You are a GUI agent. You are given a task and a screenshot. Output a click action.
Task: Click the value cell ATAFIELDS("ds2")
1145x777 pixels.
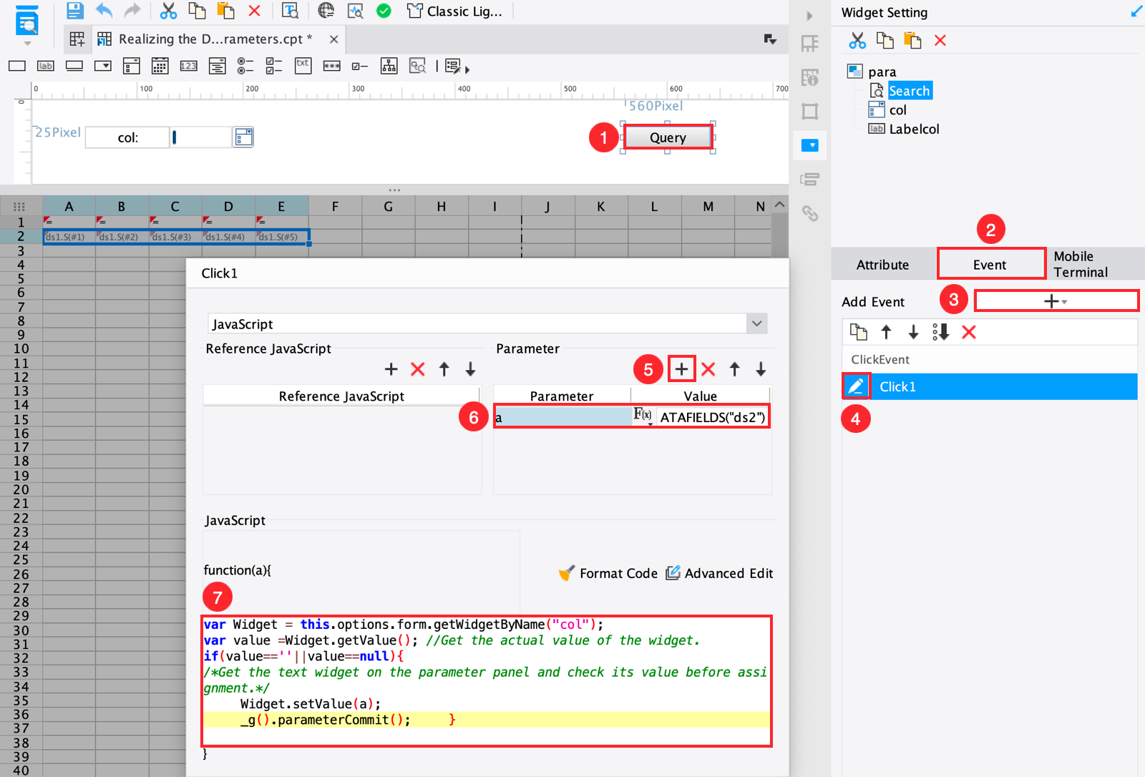pos(713,417)
